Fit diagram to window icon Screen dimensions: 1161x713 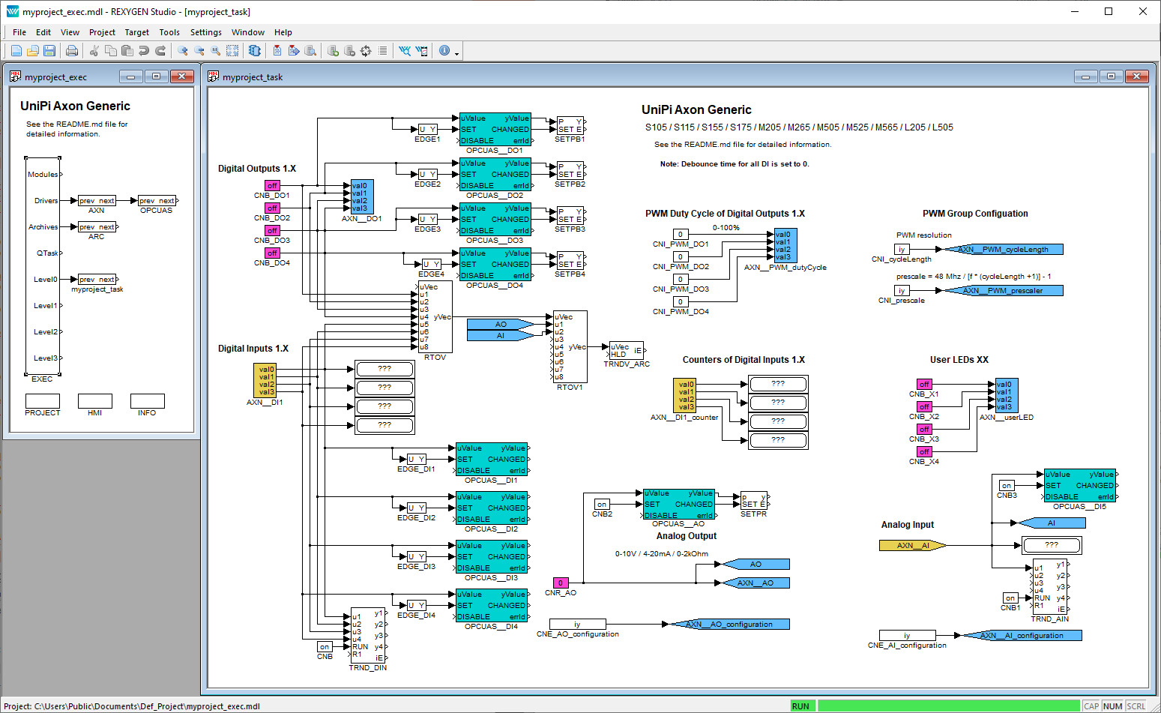tap(232, 51)
